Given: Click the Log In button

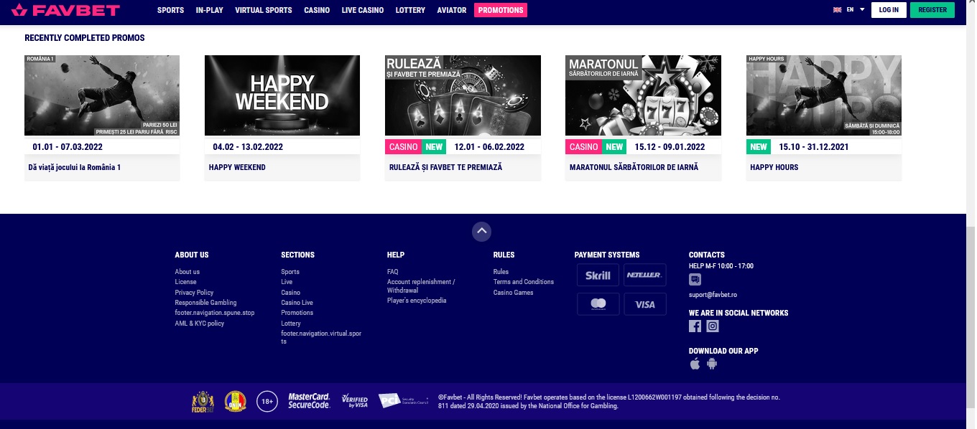Looking at the screenshot, I should tap(889, 10).
